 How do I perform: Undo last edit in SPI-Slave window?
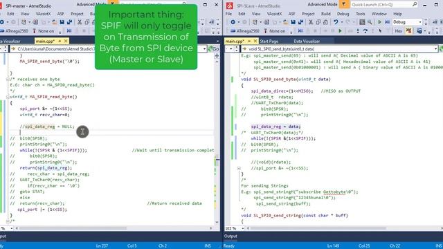pos(335,22)
